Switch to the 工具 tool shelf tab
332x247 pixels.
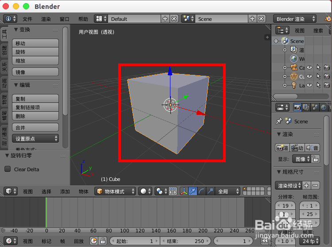click(x=4, y=34)
